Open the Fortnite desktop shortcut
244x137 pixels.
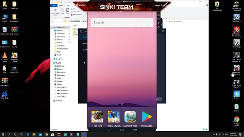tap(236, 95)
